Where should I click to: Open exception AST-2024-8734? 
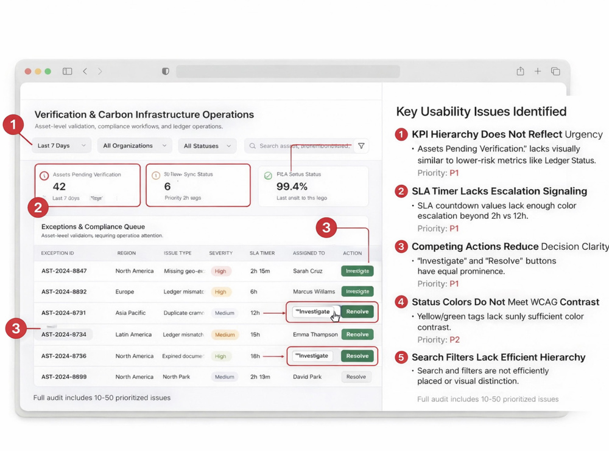click(x=64, y=334)
